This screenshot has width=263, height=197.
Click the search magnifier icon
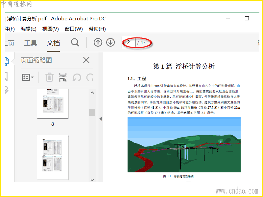[x=75, y=43]
